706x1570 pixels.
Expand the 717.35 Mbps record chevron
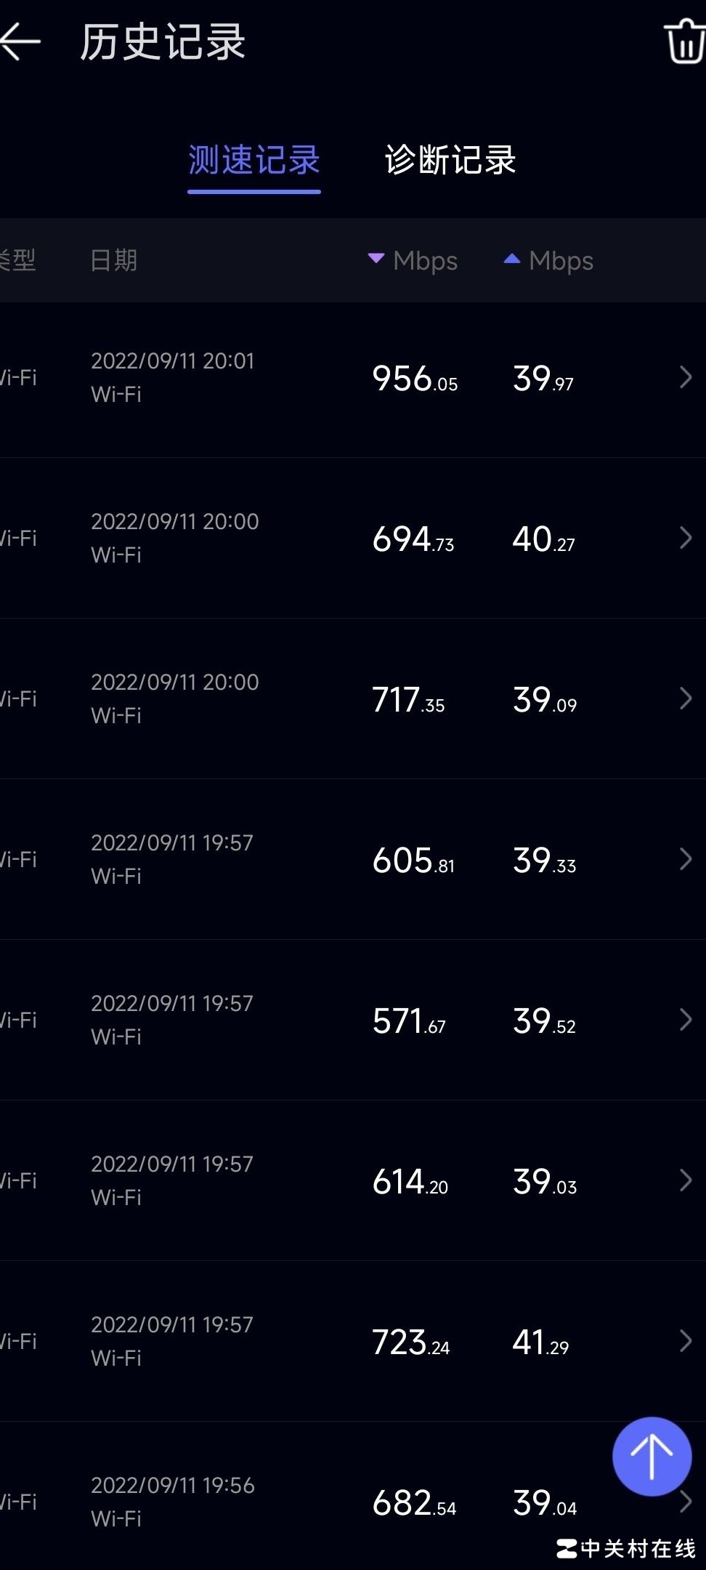click(x=685, y=699)
